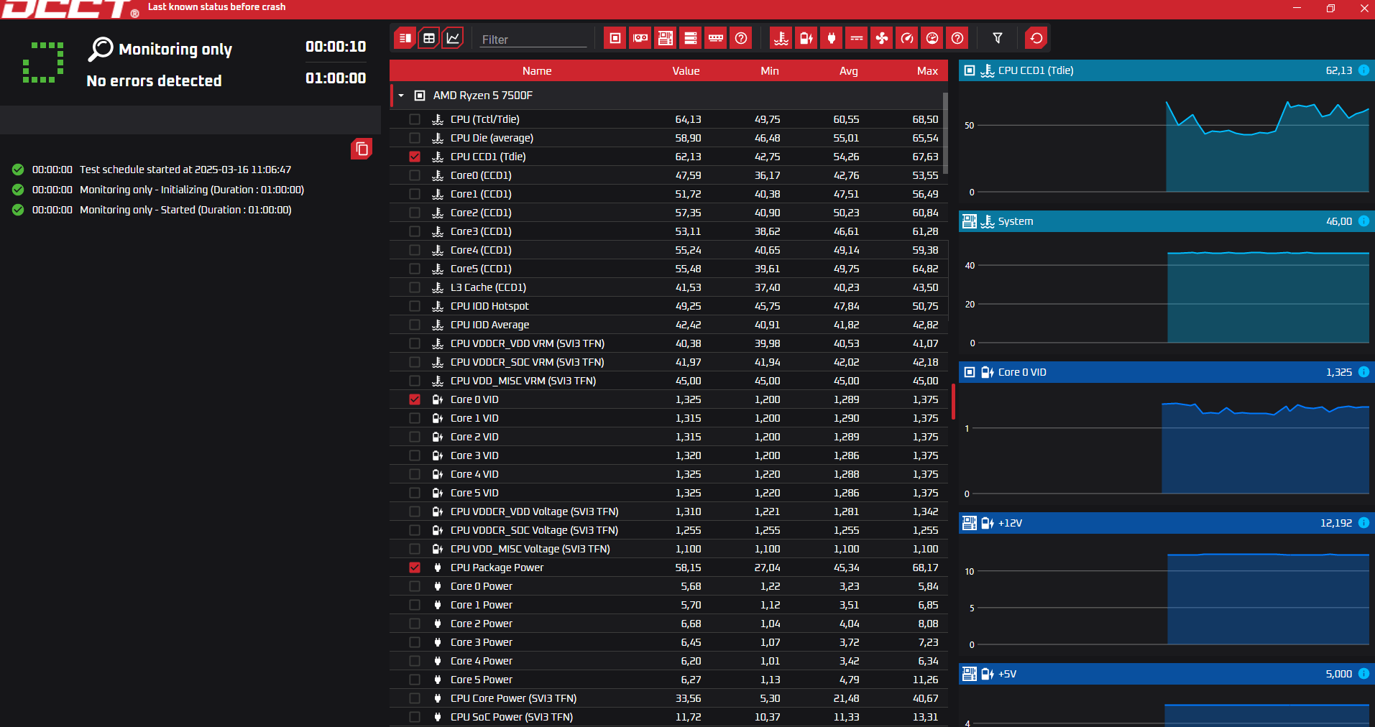1375x727 pixels.
Task: Toggle the other sensor types filter
Action: click(x=957, y=38)
